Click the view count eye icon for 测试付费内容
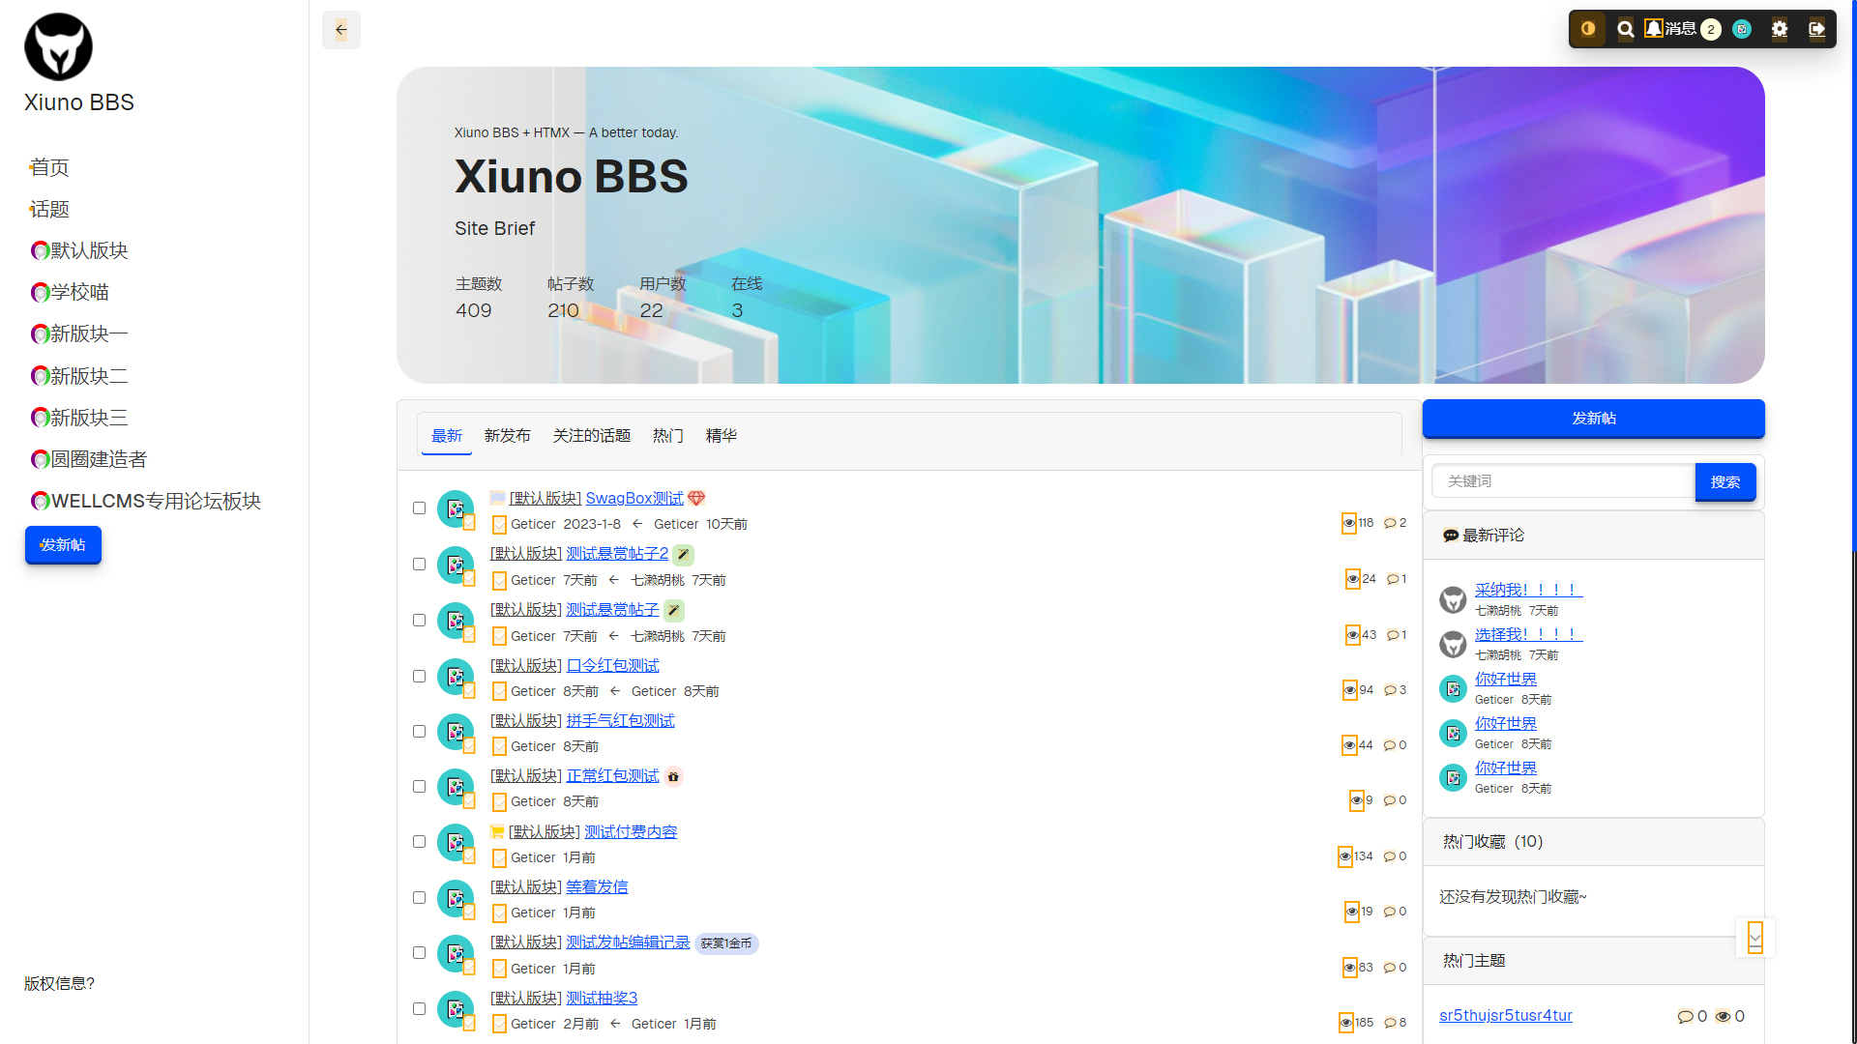Viewport: 1857px width, 1044px height. [x=1345, y=856]
